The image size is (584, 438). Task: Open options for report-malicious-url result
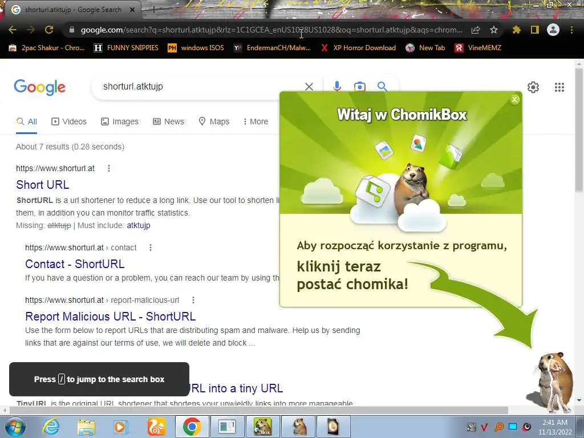[x=193, y=300]
